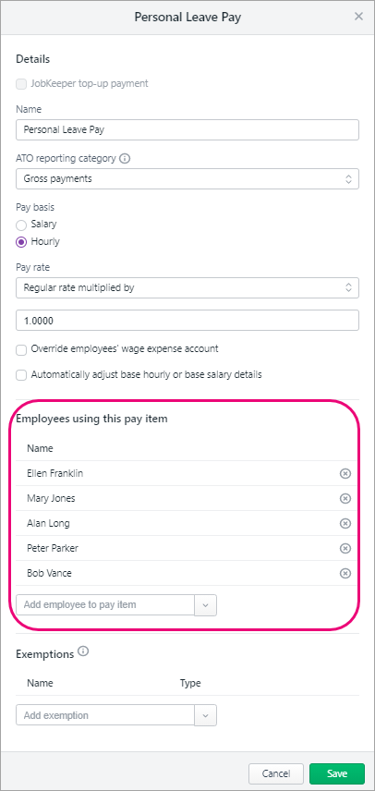The image size is (375, 791).
Task: Open ATO reporting category info tooltip
Action: pyautogui.click(x=125, y=158)
